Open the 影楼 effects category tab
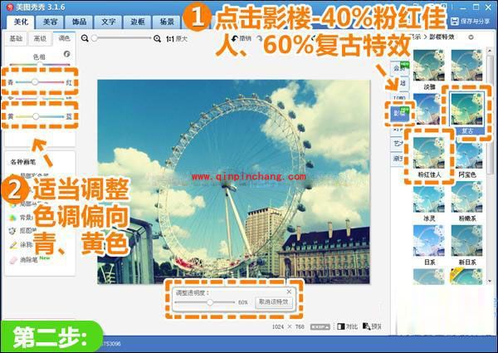Image resolution: width=498 pixels, height=353 pixels. click(x=400, y=113)
